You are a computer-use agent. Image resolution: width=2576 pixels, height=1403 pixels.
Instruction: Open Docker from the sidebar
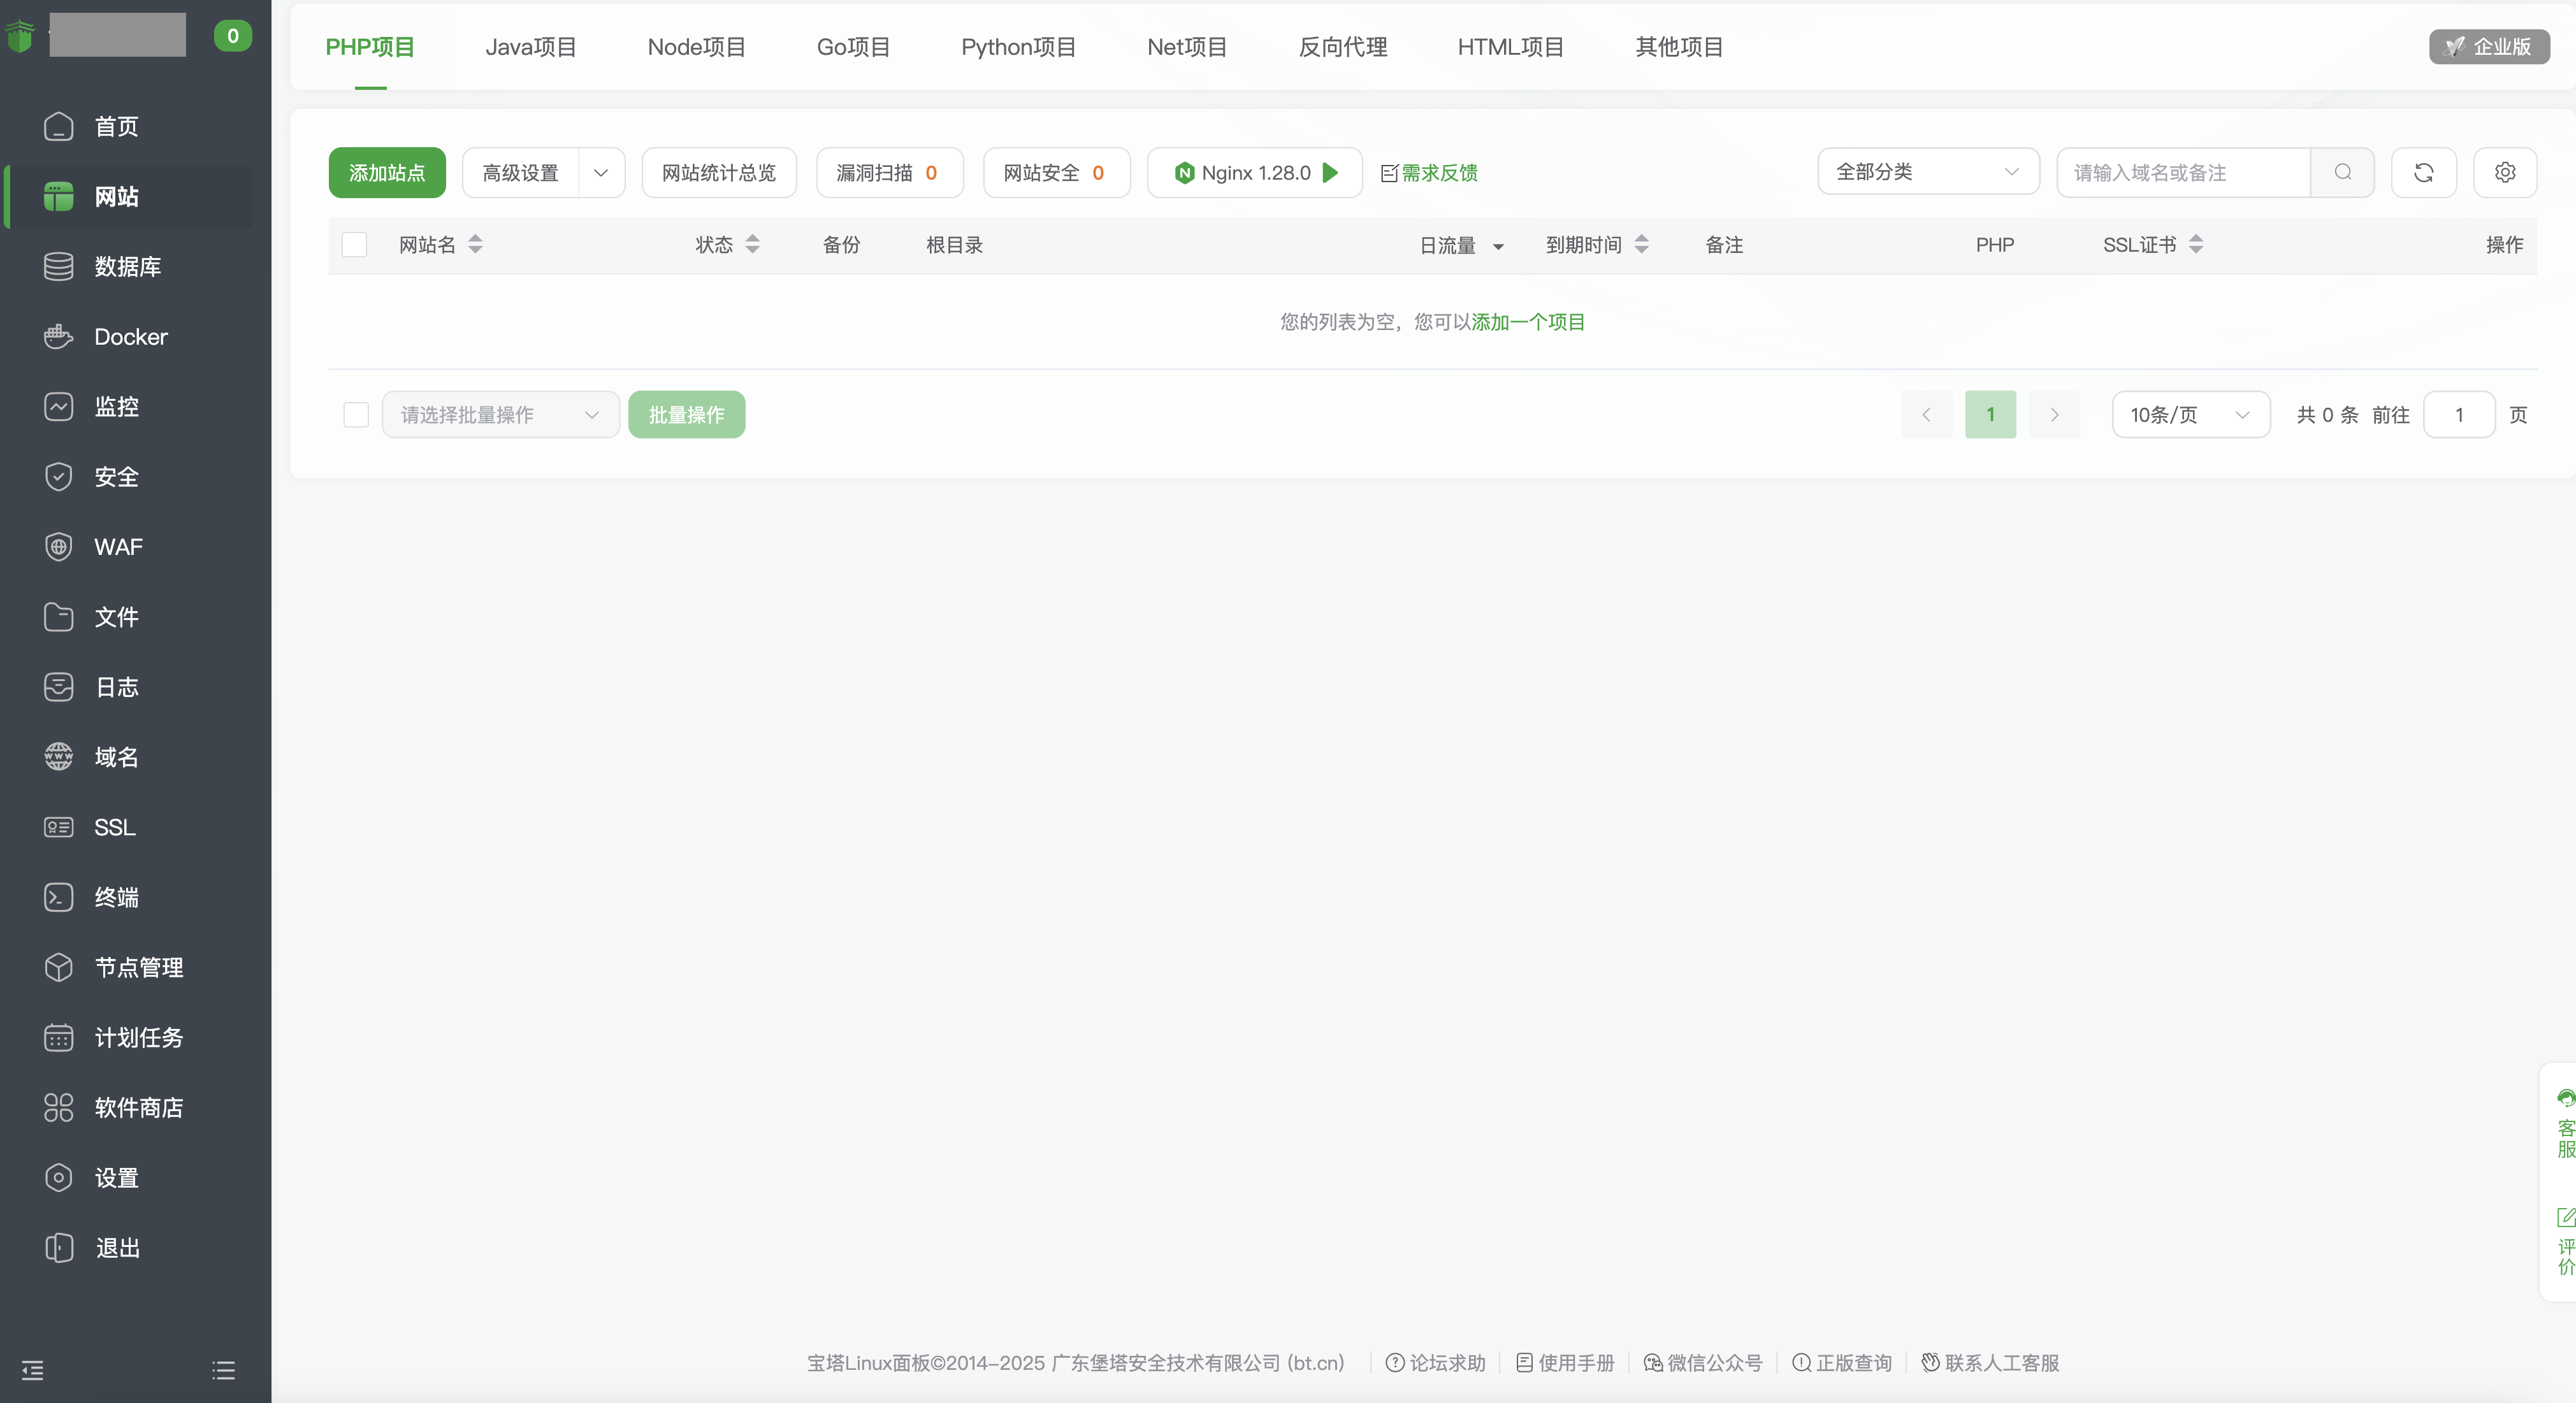pos(130,337)
